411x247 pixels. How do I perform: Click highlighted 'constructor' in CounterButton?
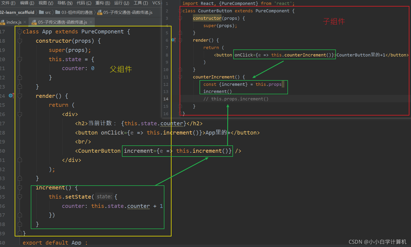(207, 18)
